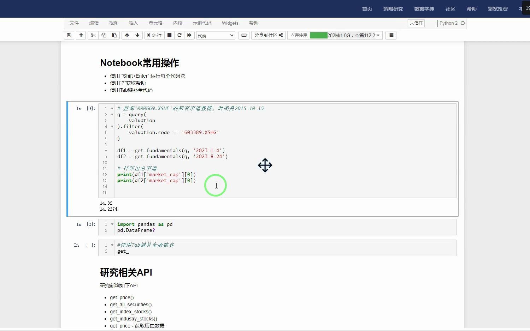Open 社区 in top navigation
530x331 pixels.
click(x=450, y=9)
